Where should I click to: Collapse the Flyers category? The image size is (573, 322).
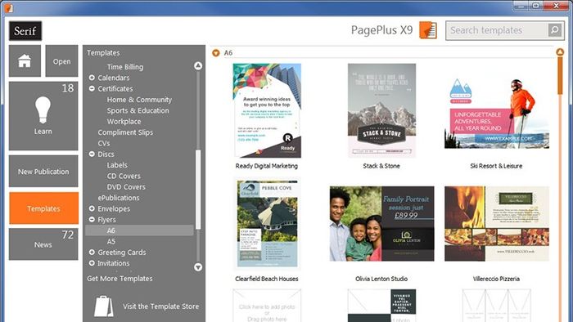coord(92,220)
